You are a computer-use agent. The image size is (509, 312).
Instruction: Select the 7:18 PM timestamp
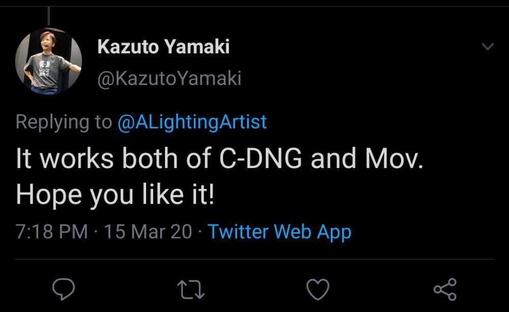click(x=51, y=232)
